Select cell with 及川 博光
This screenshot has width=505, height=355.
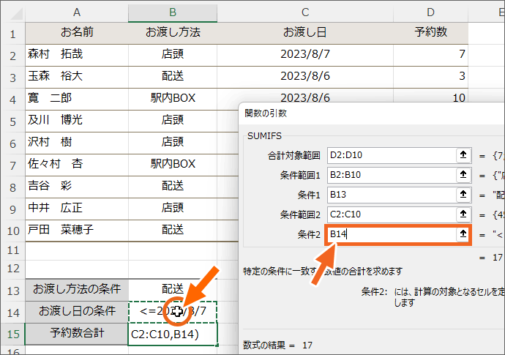[77, 121]
